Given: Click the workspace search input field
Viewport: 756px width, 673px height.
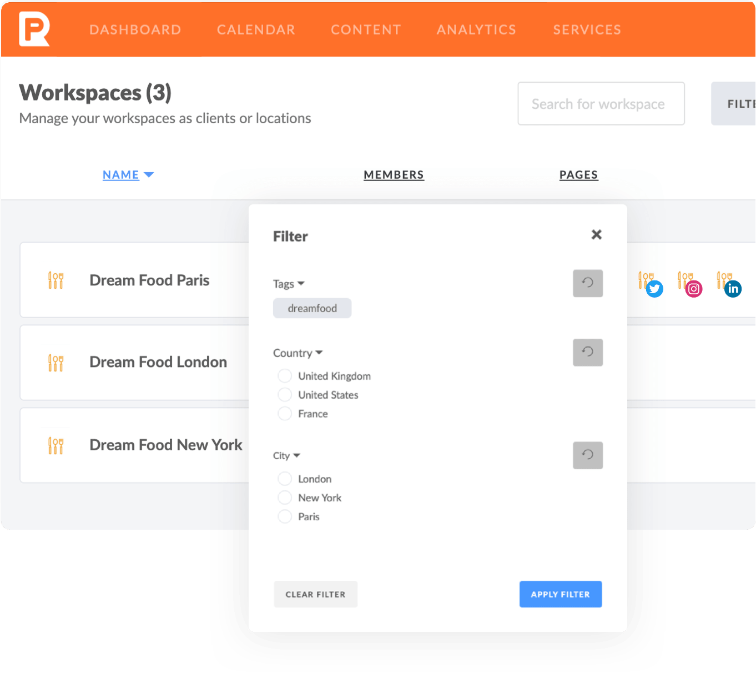Looking at the screenshot, I should (x=600, y=103).
